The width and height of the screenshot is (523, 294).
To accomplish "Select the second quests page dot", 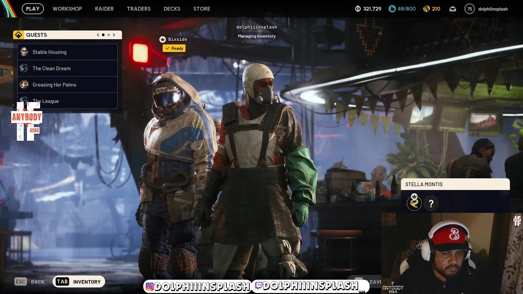I will 108,35.
